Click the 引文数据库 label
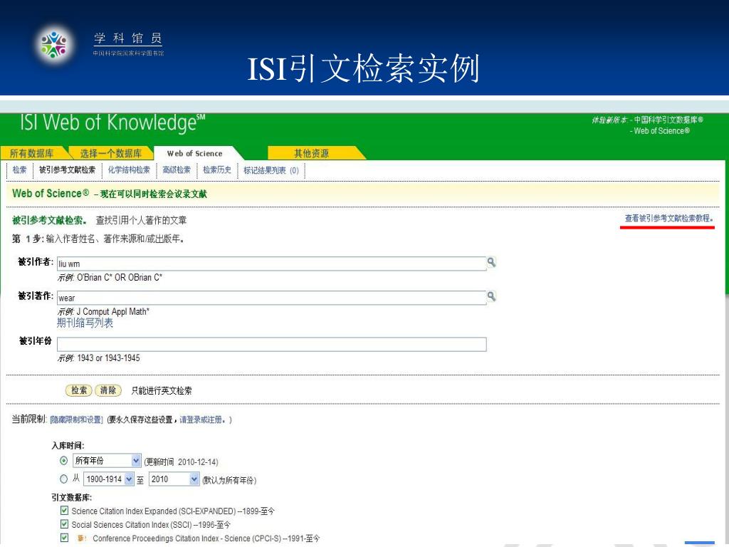The width and height of the screenshot is (729, 547). [72, 497]
